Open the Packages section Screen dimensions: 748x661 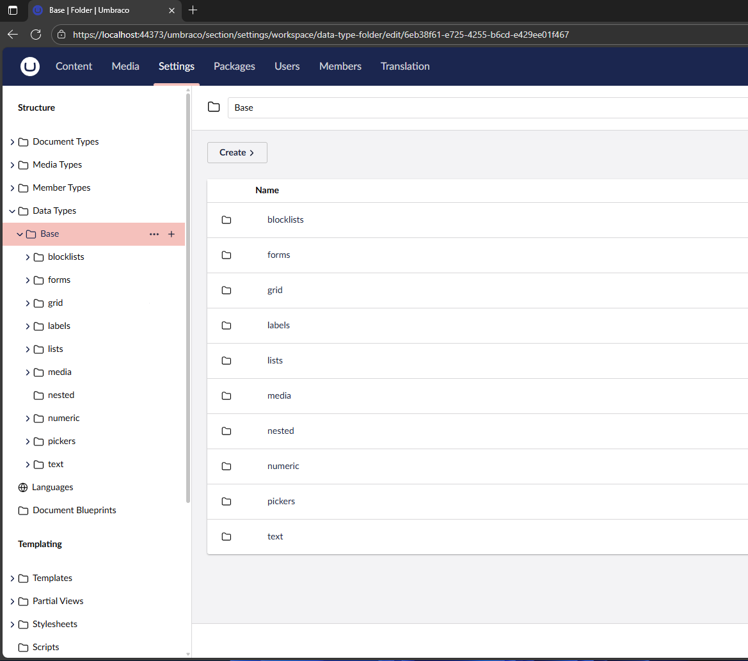click(234, 67)
